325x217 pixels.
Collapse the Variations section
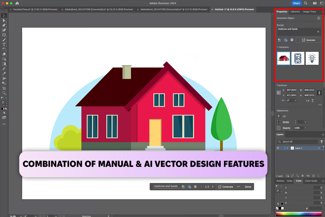pyautogui.click(x=277, y=47)
